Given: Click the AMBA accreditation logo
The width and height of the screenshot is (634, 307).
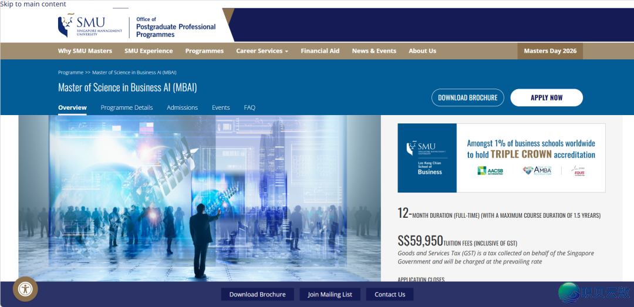Looking at the screenshot, I should (x=537, y=171).
